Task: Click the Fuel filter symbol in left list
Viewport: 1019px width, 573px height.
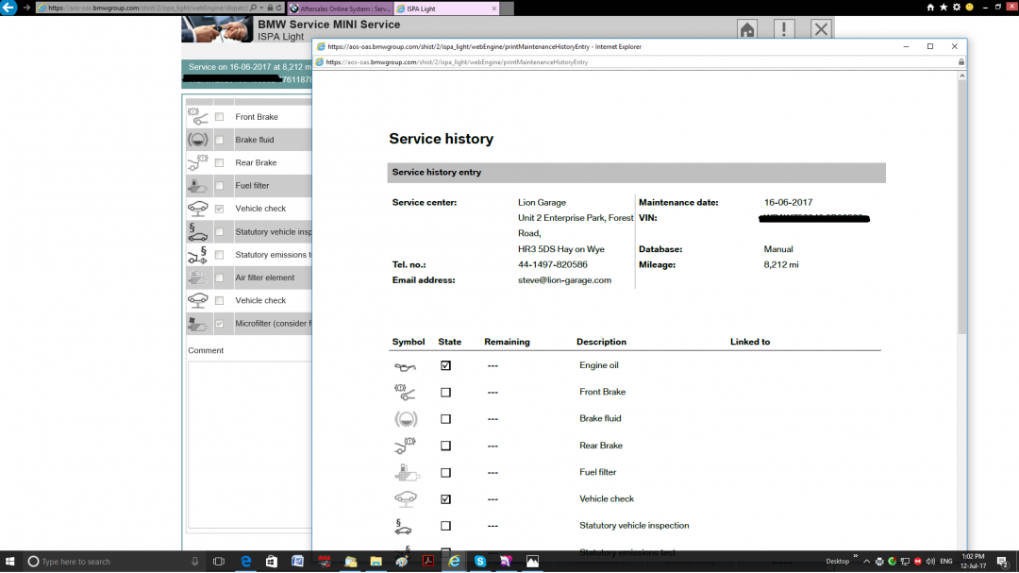Action: tap(198, 186)
